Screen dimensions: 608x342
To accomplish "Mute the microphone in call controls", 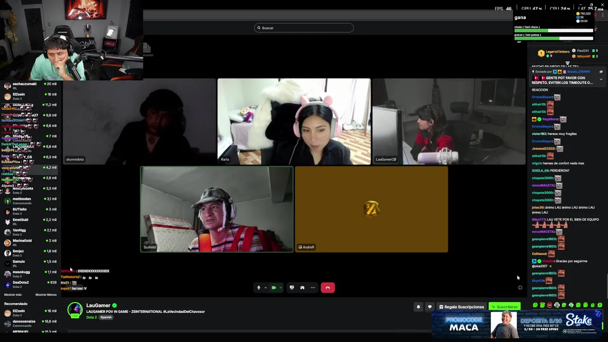I will click(259, 287).
